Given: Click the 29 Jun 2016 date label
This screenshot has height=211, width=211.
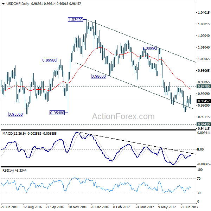Looking at the screenshot, I should click(9, 207).
